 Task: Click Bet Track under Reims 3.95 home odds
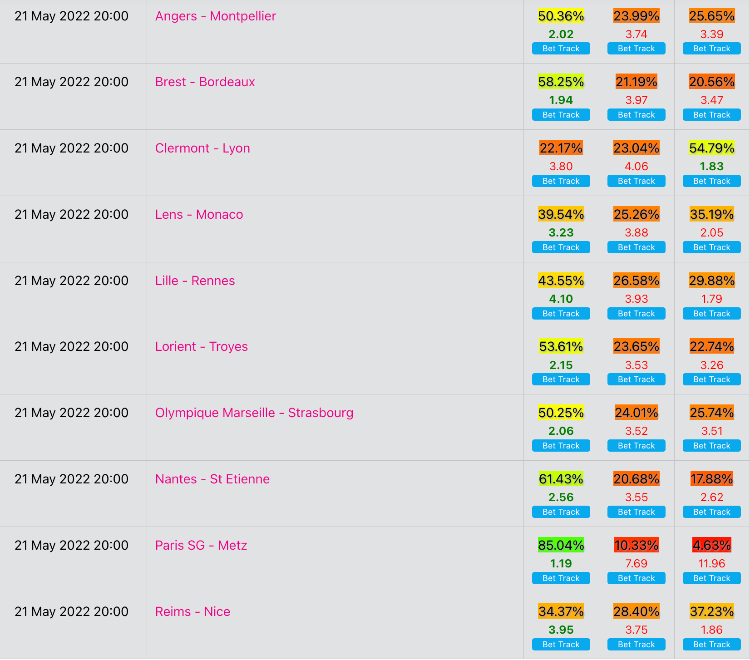coord(561,645)
